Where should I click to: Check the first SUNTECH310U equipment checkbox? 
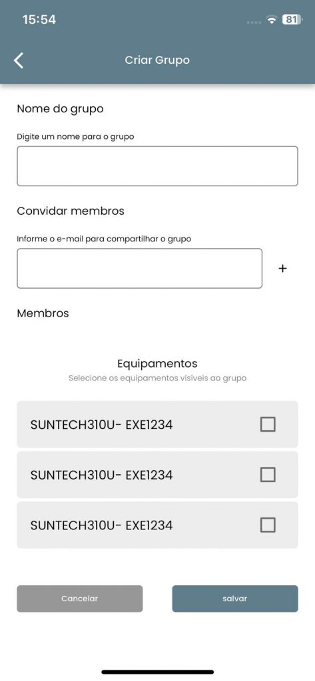(x=268, y=424)
